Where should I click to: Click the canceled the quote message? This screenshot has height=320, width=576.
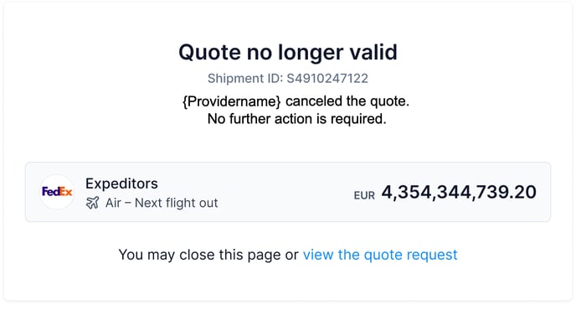347,101
